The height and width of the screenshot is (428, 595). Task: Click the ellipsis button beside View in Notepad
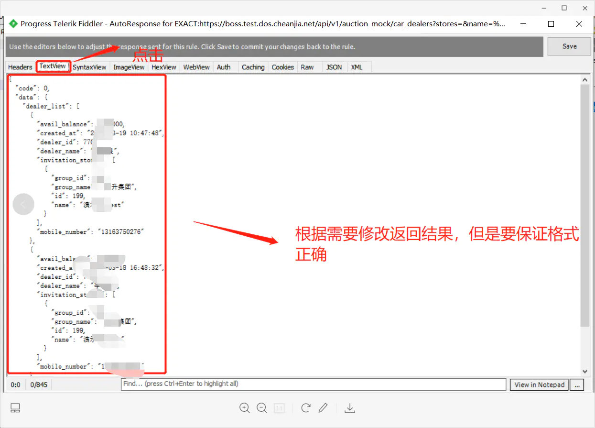coord(577,384)
